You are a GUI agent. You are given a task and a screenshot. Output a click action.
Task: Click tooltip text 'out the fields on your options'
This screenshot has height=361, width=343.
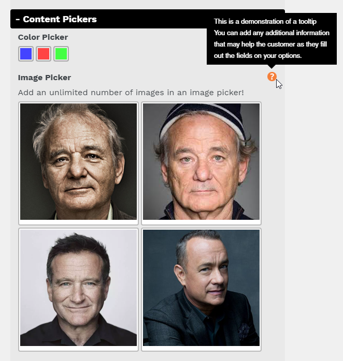click(x=258, y=56)
